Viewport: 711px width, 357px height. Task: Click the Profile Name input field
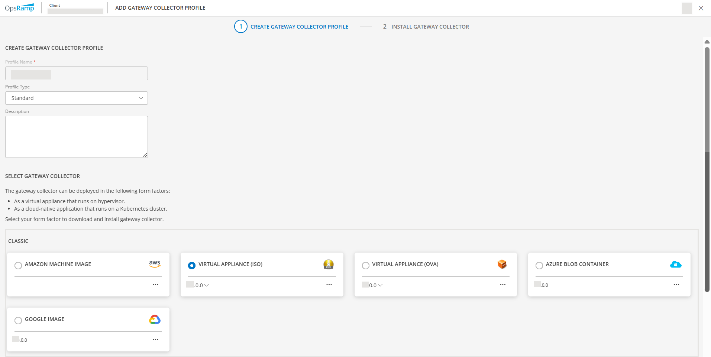77,74
